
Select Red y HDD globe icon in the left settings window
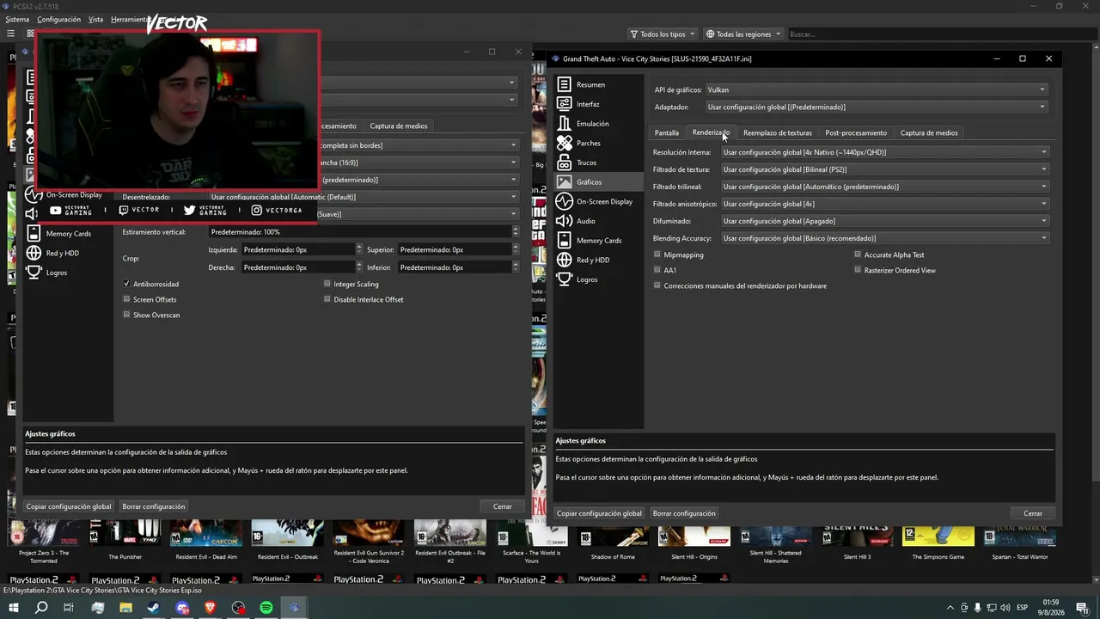coord(34,254)
